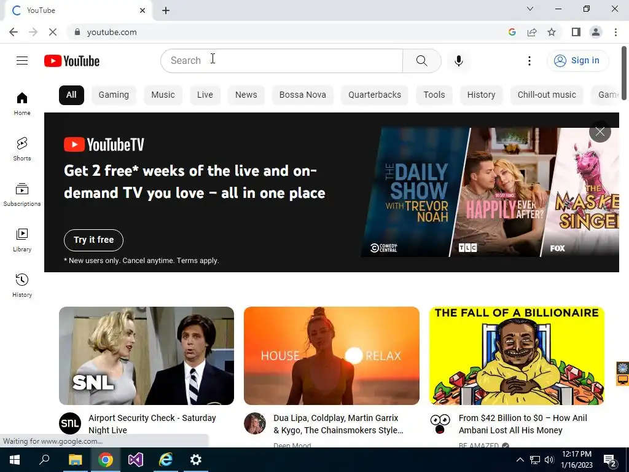Select the News filter chip
Screen dimensions: 629x472
[246, 95]
